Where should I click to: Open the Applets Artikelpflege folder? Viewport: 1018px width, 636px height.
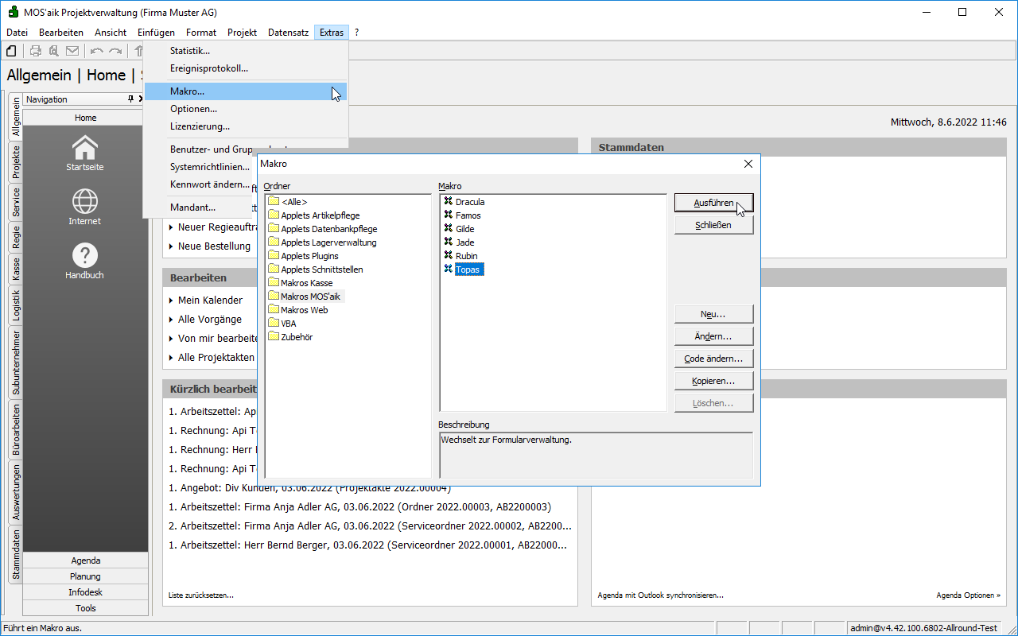[x=321, y=215]
